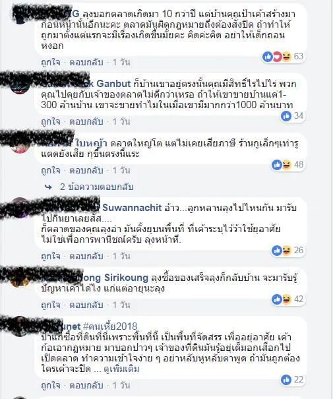
Task: Expand comment with ดูเพิ่มเติม link
Action: (121, 369)
